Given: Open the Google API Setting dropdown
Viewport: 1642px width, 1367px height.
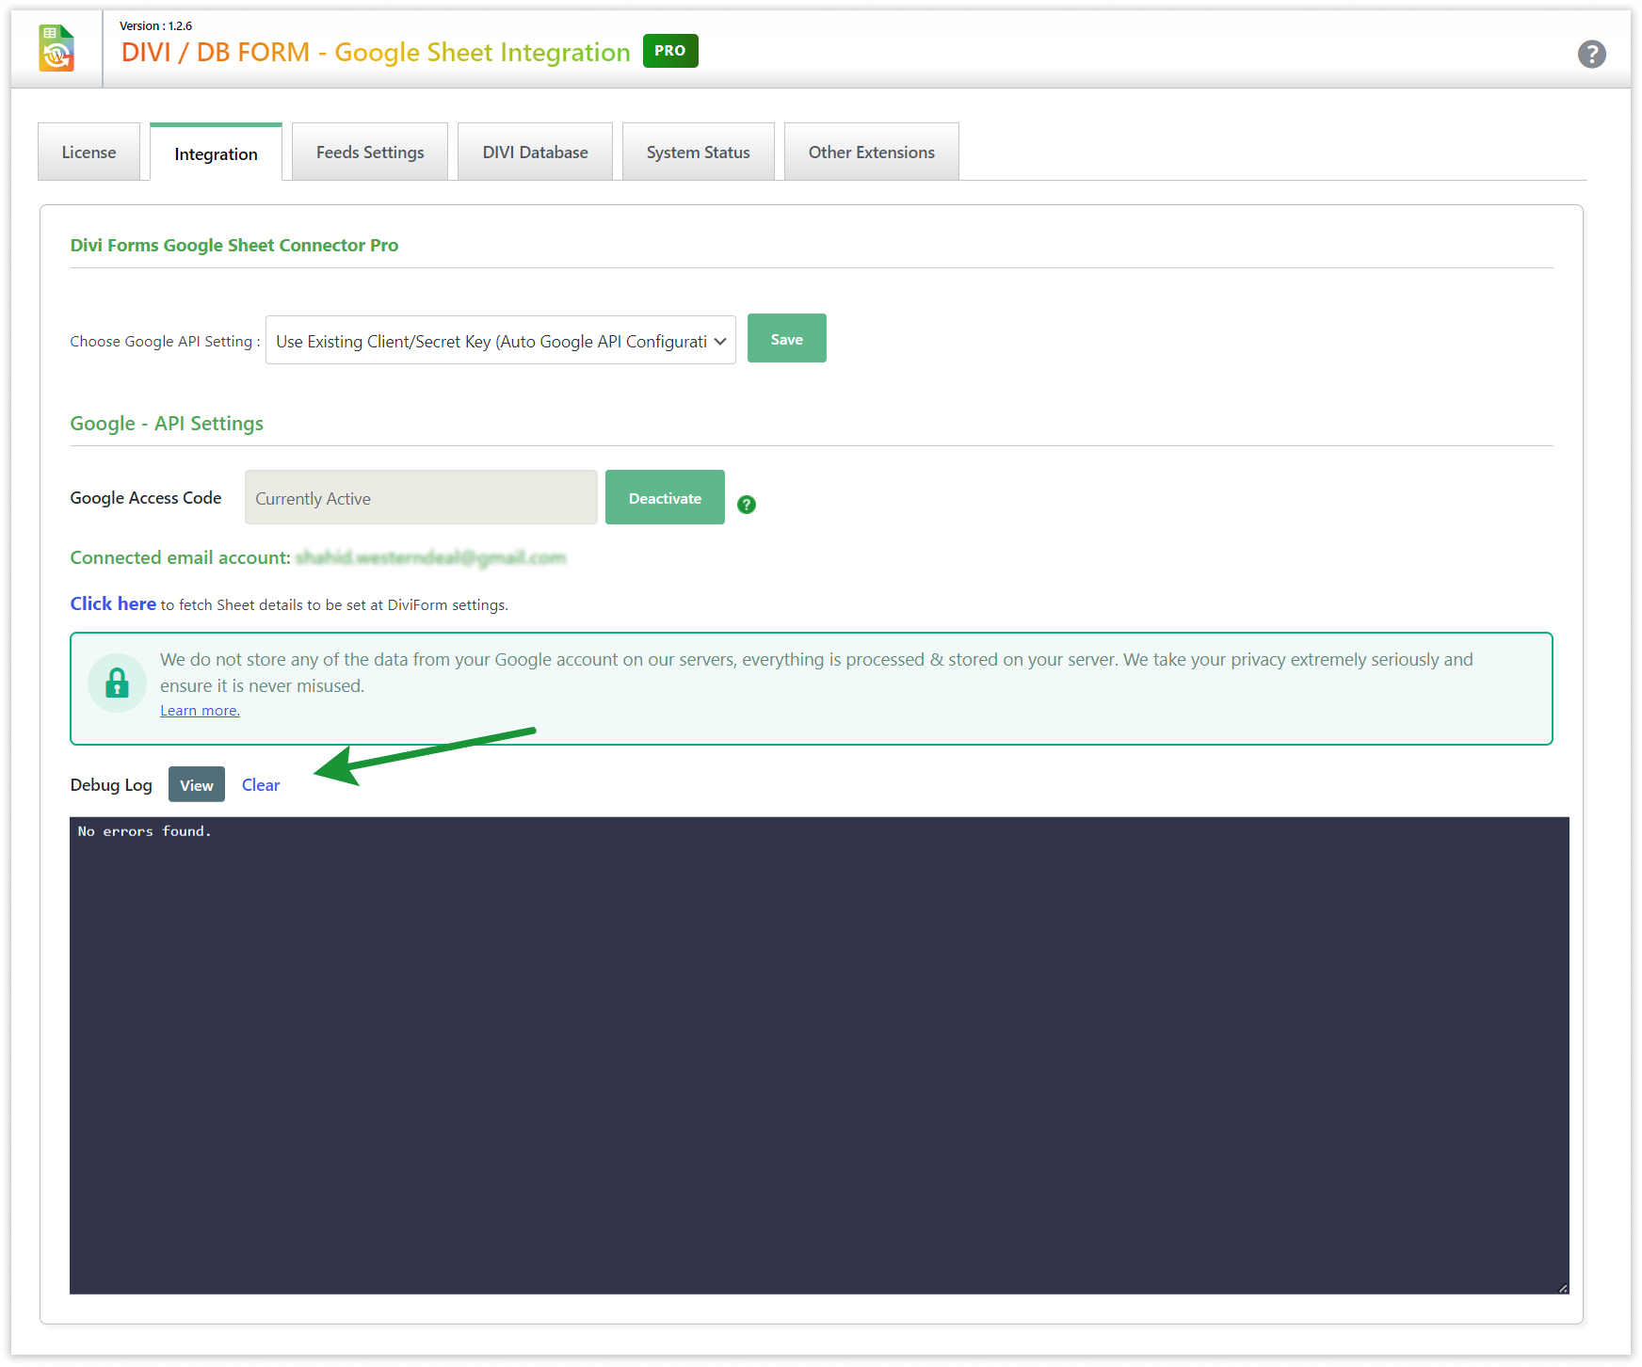Looking at the screenshot, I should coord(500,341).
